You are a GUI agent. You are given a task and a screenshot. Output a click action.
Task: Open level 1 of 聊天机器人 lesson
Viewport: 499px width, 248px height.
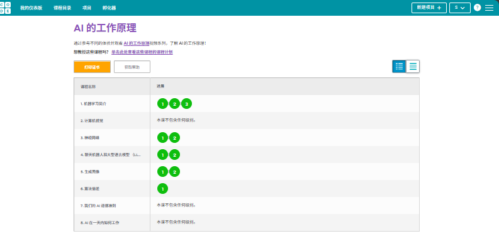(162, 155)
